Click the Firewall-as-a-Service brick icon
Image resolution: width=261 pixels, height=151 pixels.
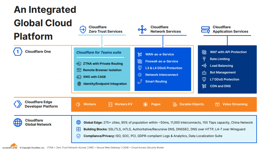click(x=140, y=61)
